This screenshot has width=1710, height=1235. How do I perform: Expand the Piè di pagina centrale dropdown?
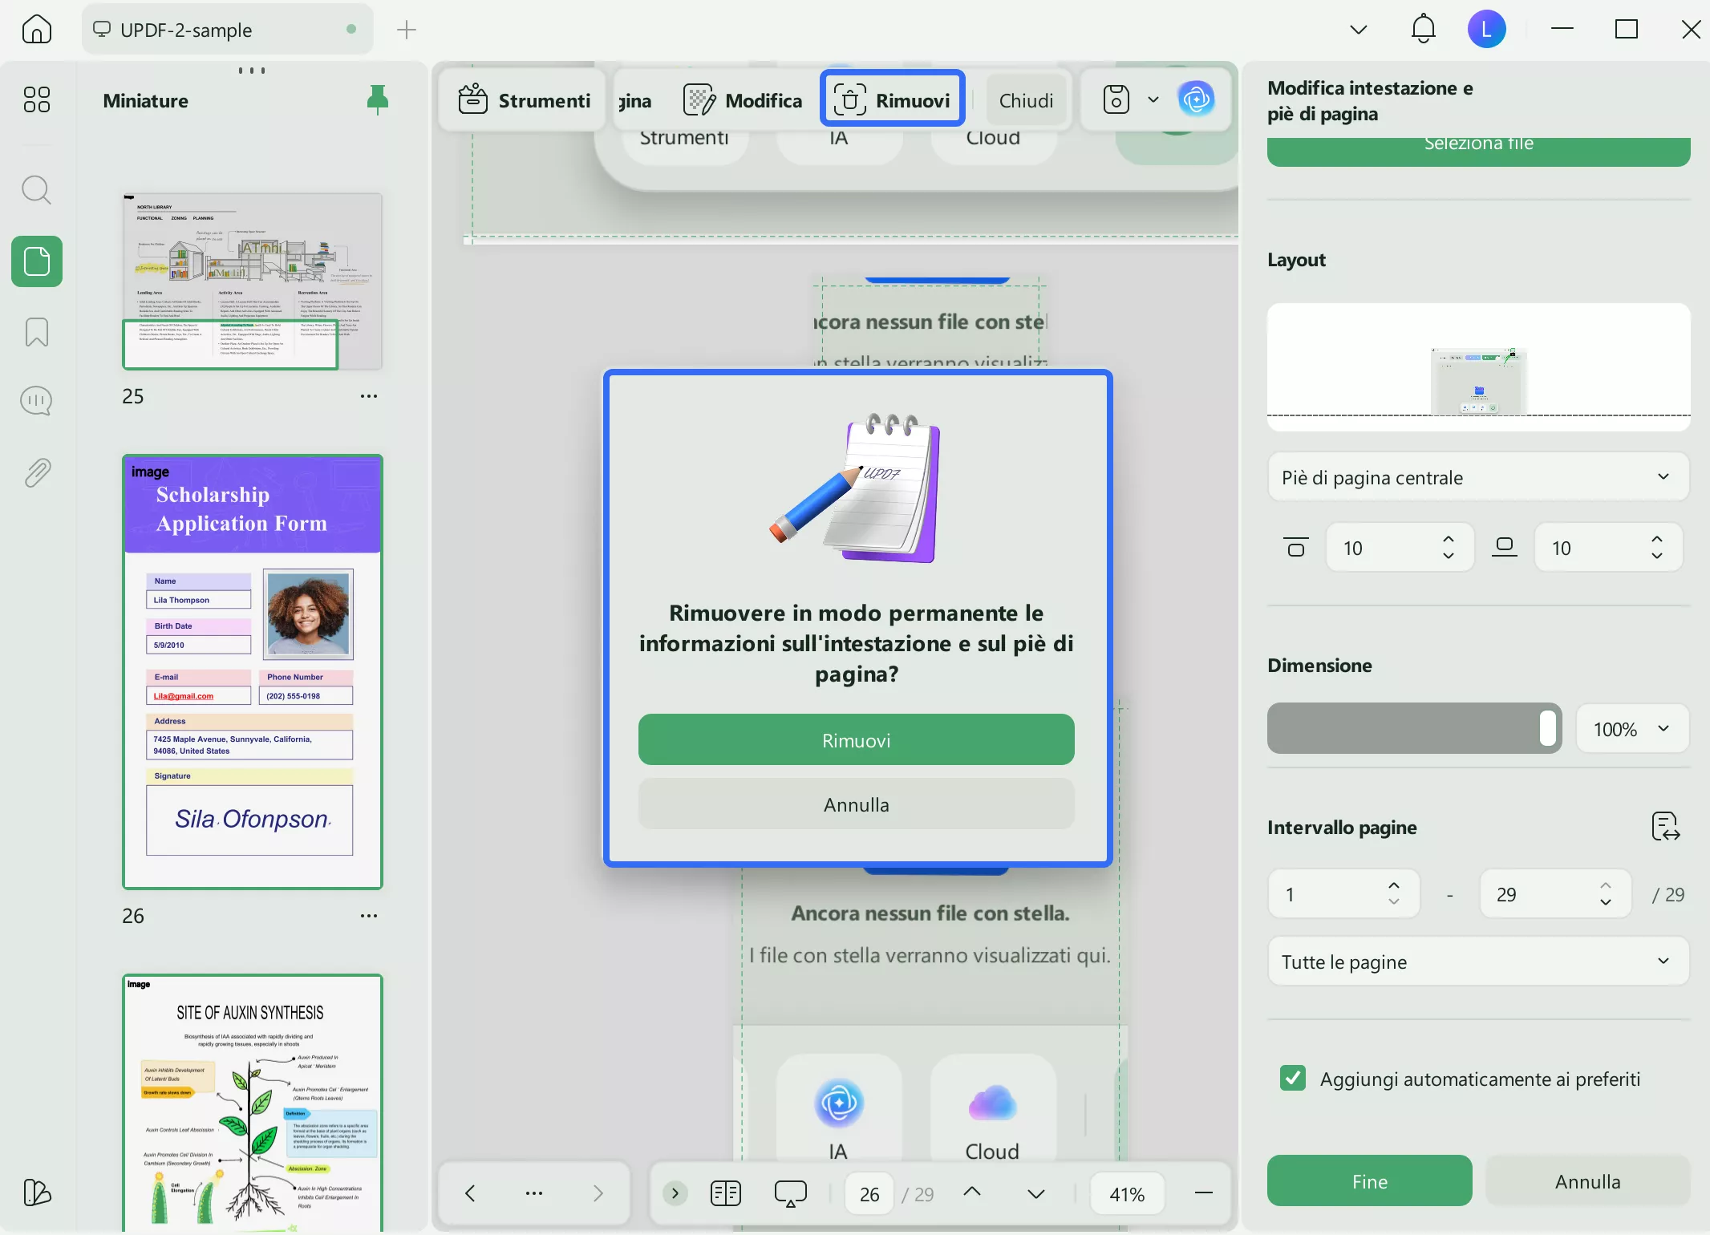pyautogui.click(x=1477, y=477)
